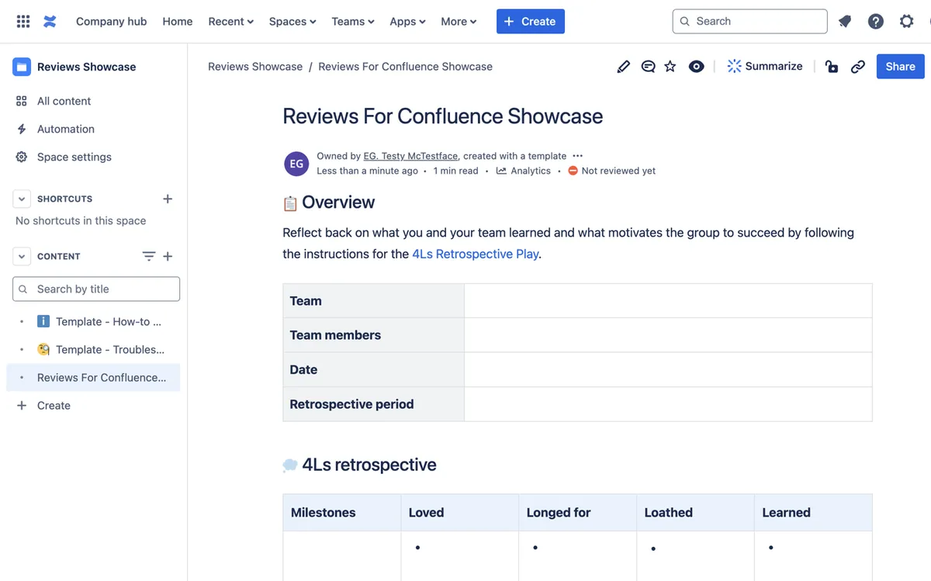Viewport: 931px width, 581px height.
Task: Click the Search by title field
Action: pos(96,289)
